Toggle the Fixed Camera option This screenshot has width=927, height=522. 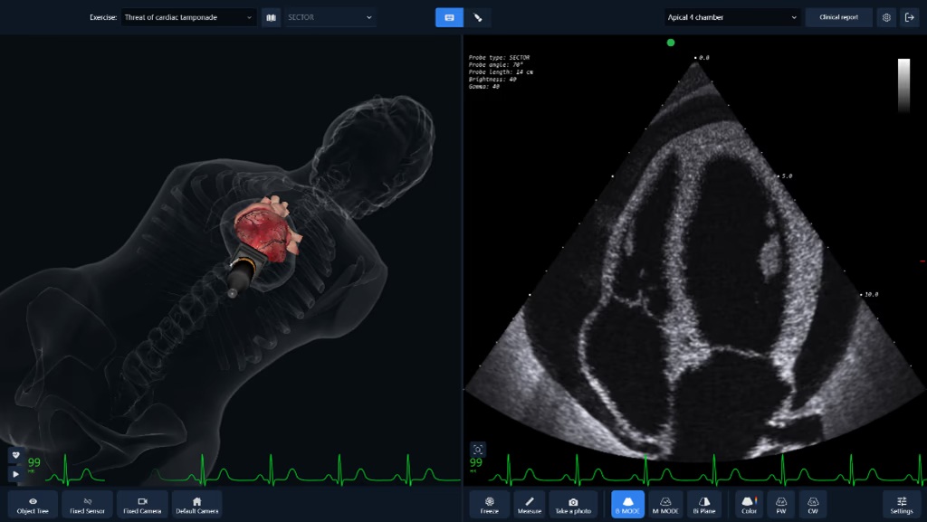point(142,505)
